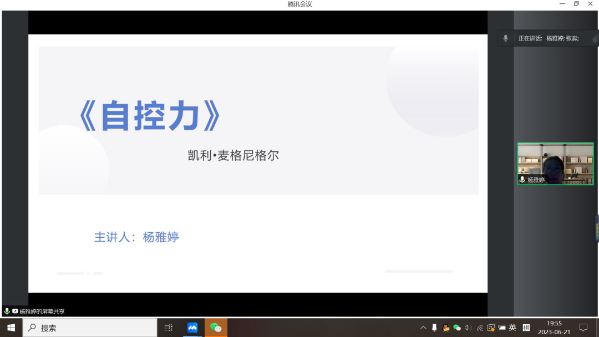
Task: Click the microphone icon in speaking bar
Action: [505, 38]
